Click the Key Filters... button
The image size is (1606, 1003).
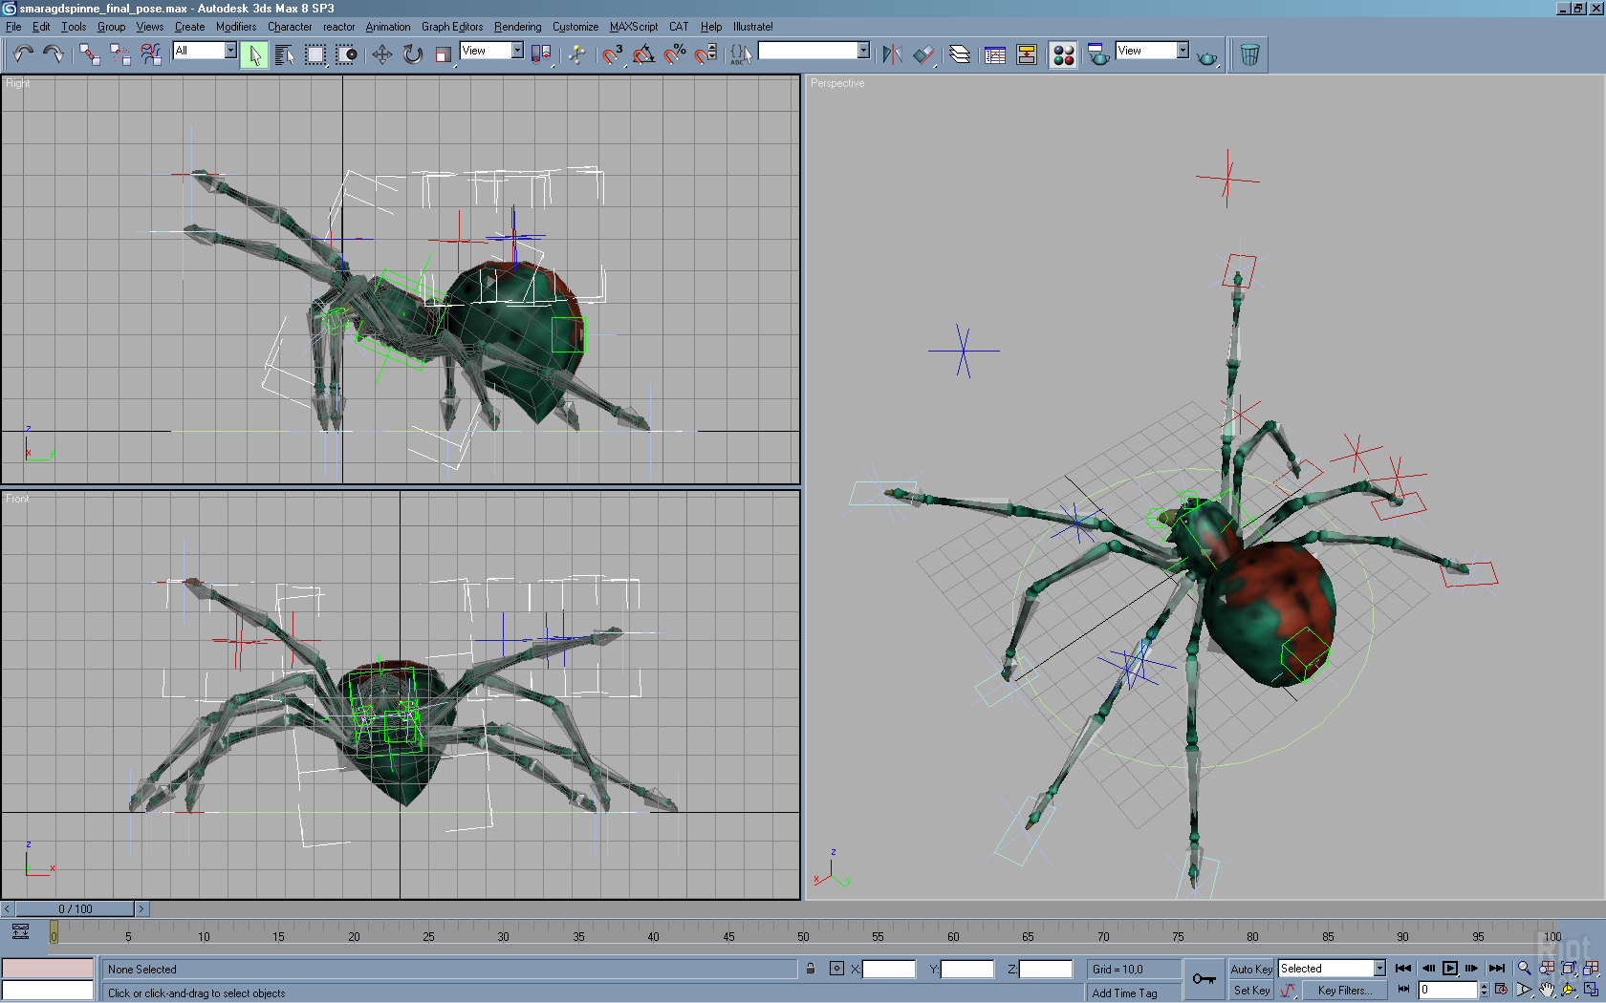[x=1344, y=991]
